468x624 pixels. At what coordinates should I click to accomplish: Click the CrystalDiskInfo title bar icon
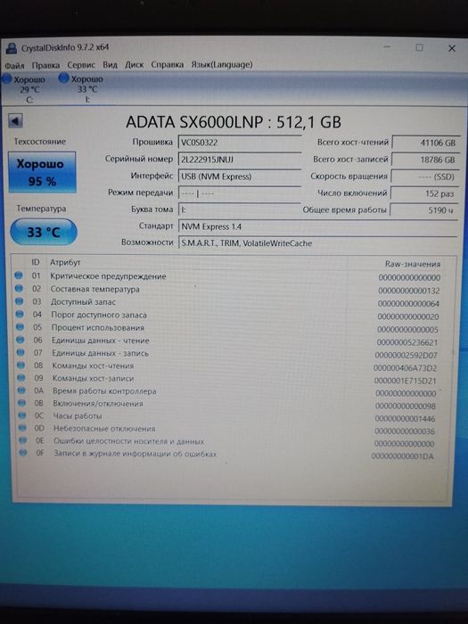tap(12, 48)
